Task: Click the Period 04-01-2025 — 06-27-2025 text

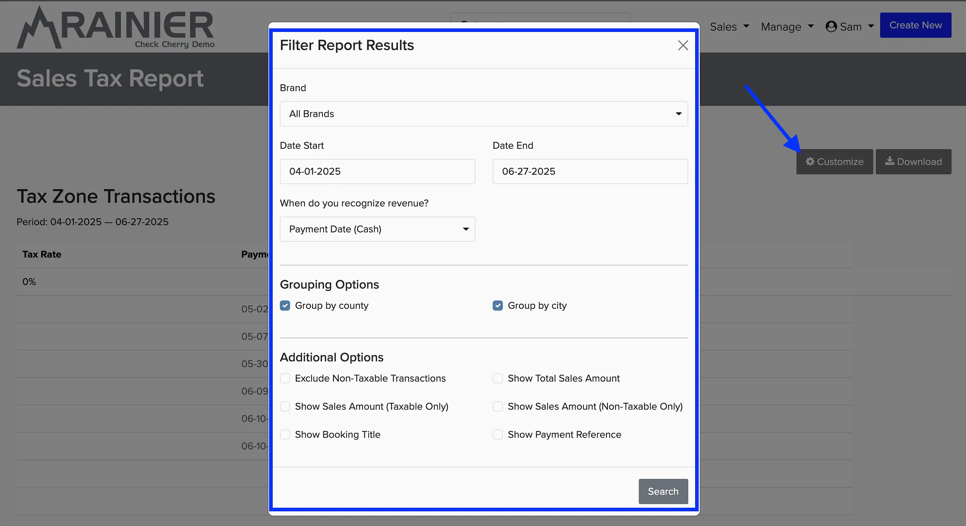Action: (x=92, y=222)
